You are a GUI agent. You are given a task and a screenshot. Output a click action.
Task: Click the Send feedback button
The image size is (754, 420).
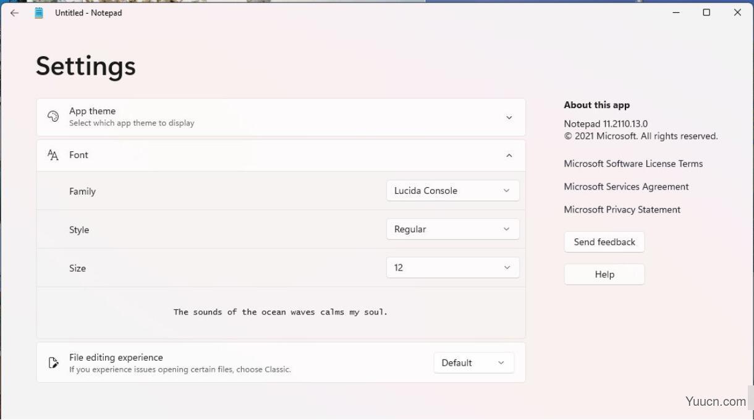(x=604, y=242)
